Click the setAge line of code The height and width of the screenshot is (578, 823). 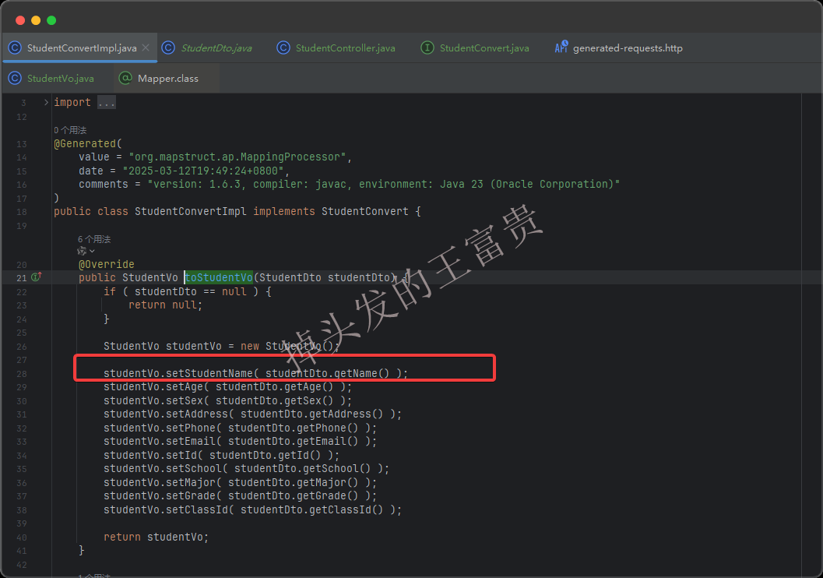(228, 387)
